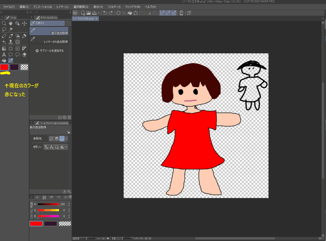Enable reference to selected layers option
This screenshot has height=241, width=326.
click(51, 139)
